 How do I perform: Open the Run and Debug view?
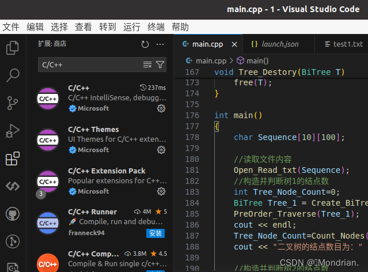pos(13,131)
